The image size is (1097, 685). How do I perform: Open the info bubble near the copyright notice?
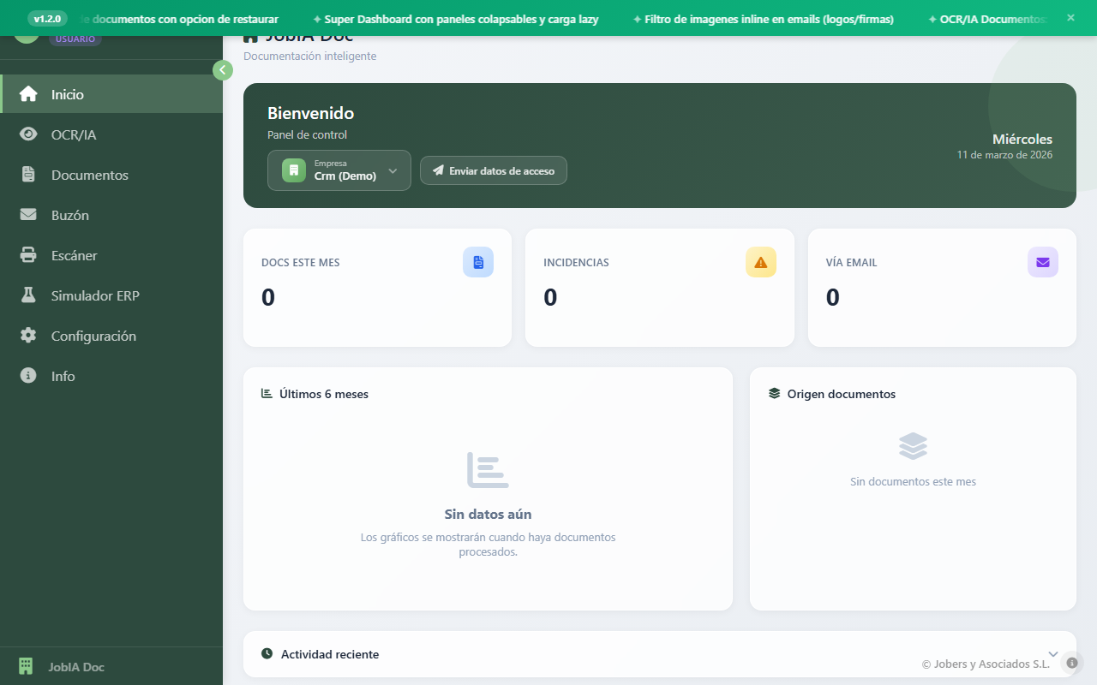tap(1071, 663)
